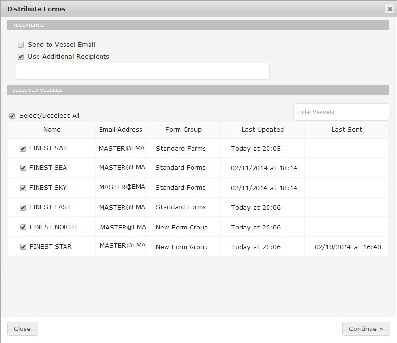Click the Close button
397x343 pixels.
(22, 329)
